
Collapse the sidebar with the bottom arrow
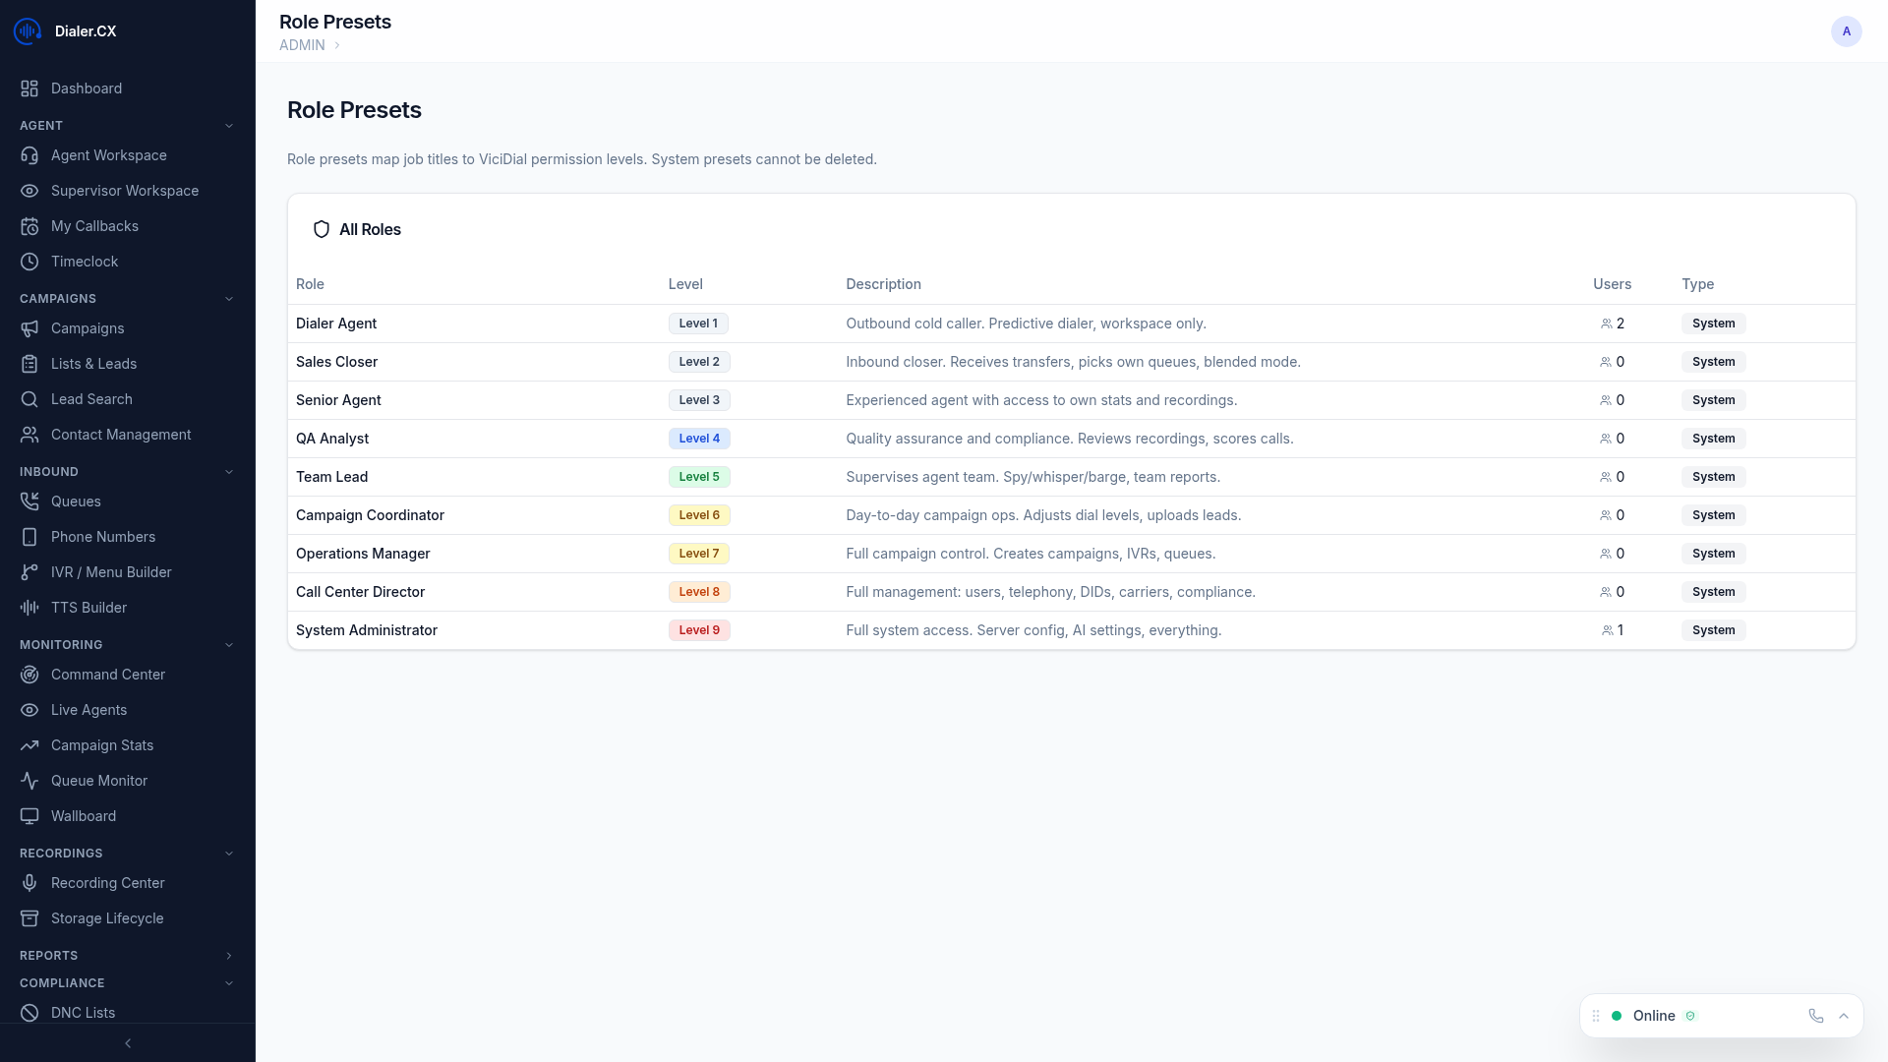click(128, 1043)
